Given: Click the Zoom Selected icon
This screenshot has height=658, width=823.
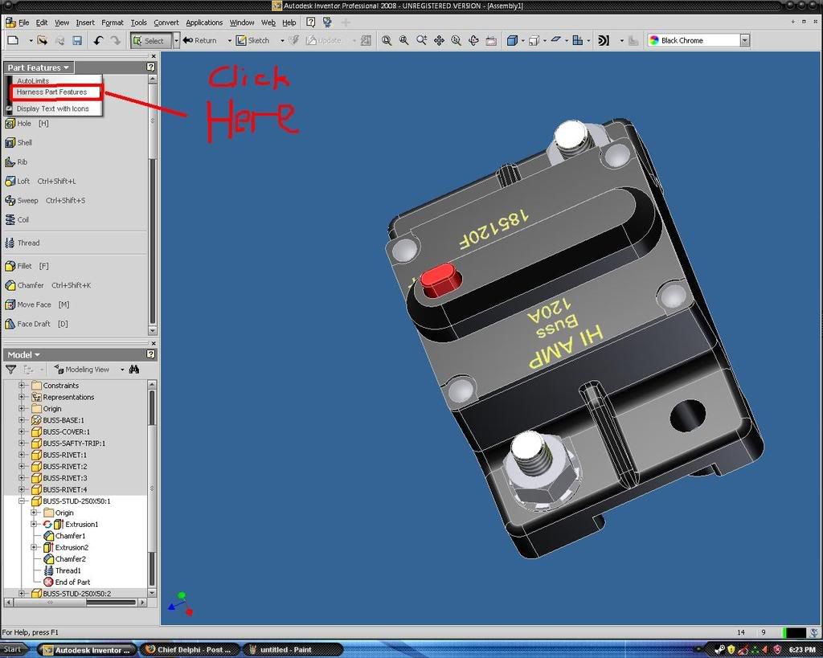Looking at the screenshot, I should [x=457, y=40].
